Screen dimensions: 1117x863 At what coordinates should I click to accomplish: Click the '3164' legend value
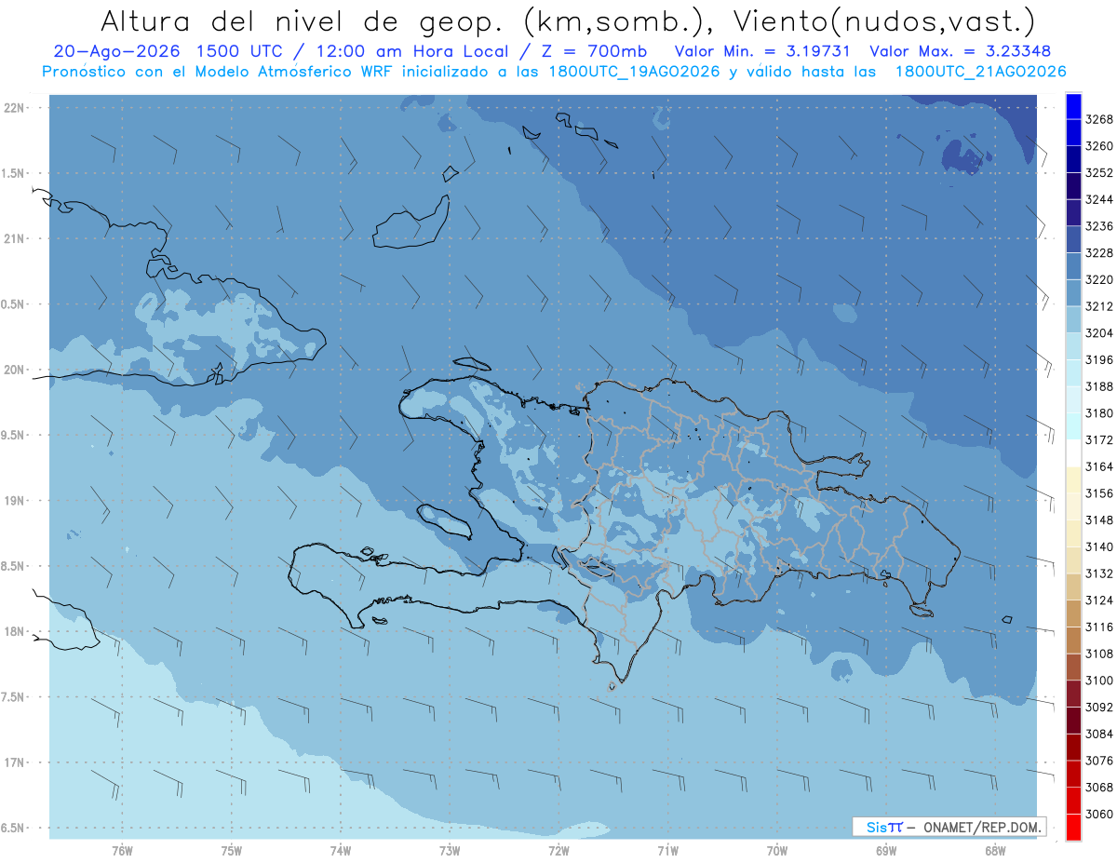1099,466
